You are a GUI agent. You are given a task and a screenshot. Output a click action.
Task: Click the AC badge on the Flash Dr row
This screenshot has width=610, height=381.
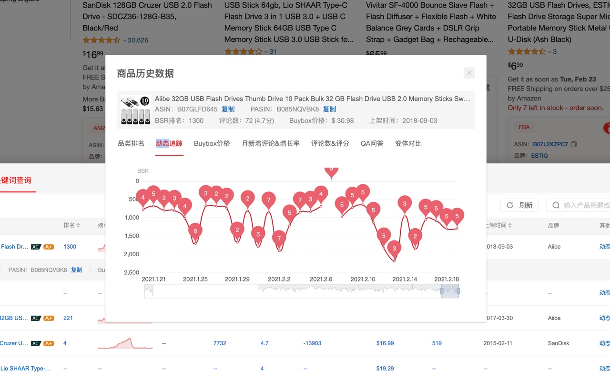36,246
